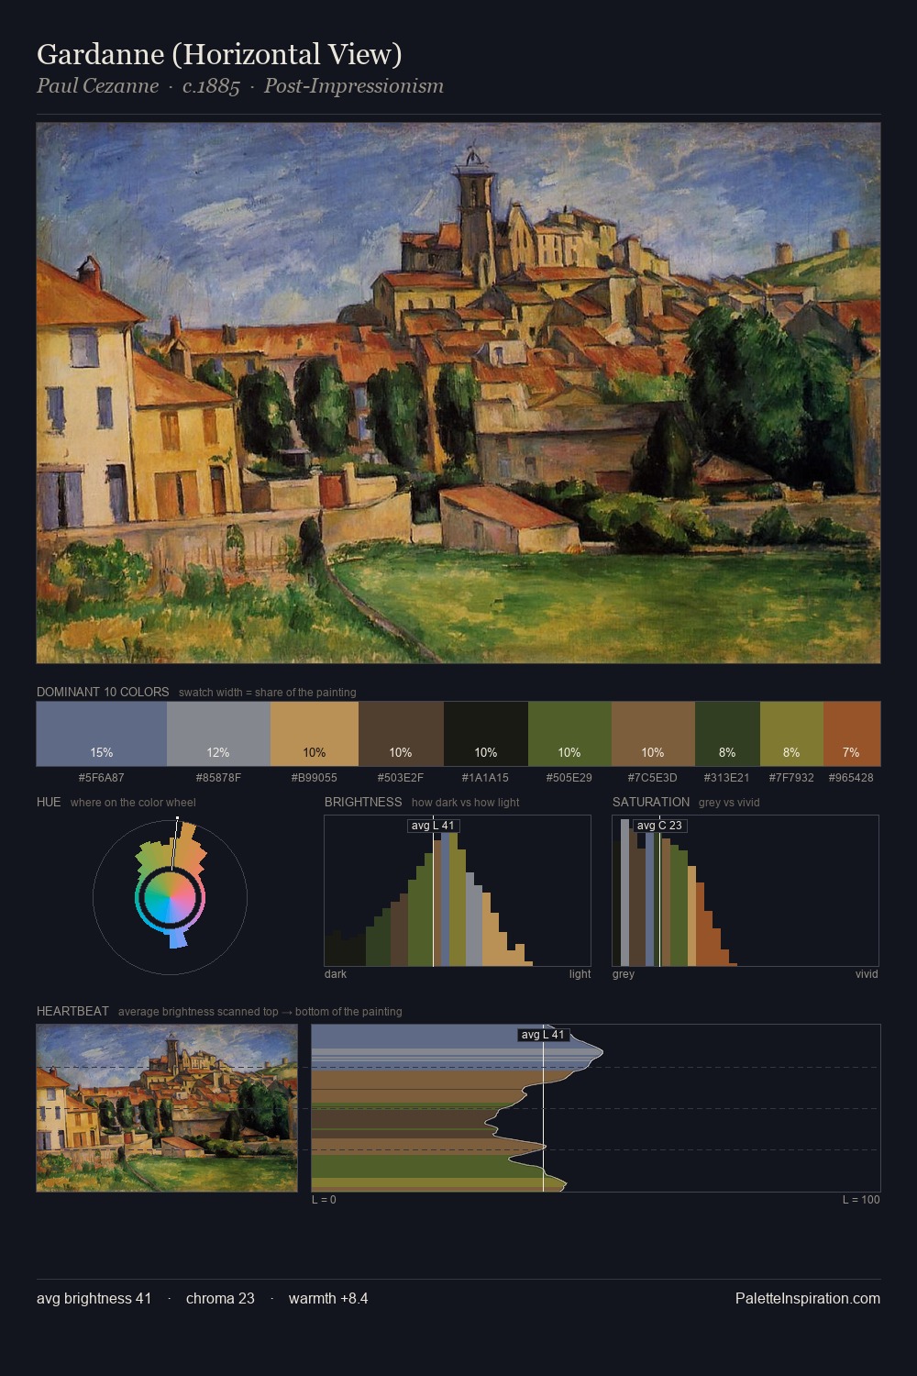Click the artist name 'Paul Cezanne'

pyautogui.click(x=97, y=86)
